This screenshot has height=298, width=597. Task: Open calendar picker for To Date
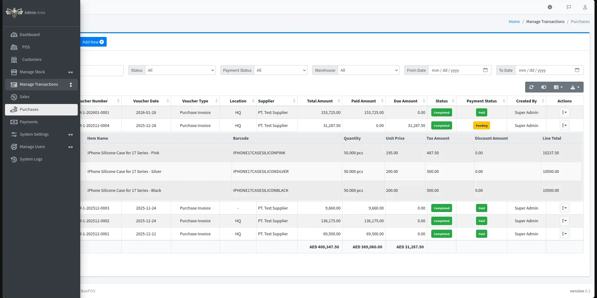tap(577, 70)
